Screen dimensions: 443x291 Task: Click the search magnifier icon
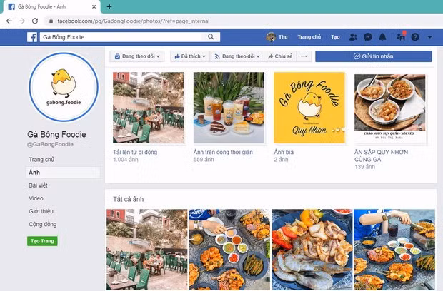click(x=211, y=36)
